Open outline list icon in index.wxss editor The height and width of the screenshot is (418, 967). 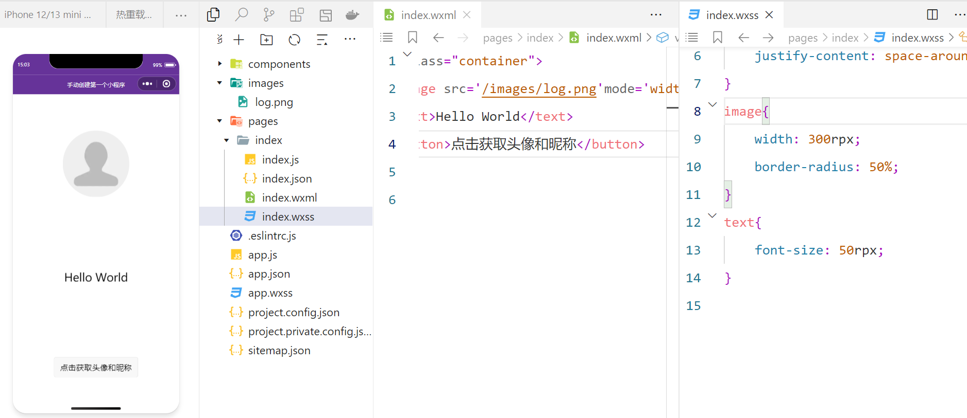point(691,37)
